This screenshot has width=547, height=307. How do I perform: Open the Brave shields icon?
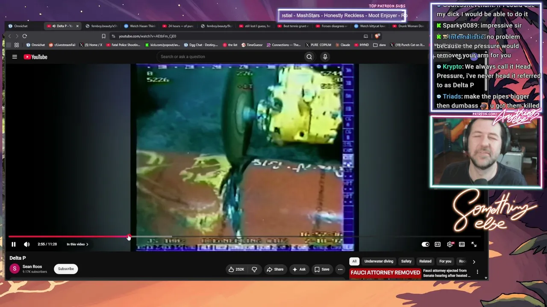376,36
